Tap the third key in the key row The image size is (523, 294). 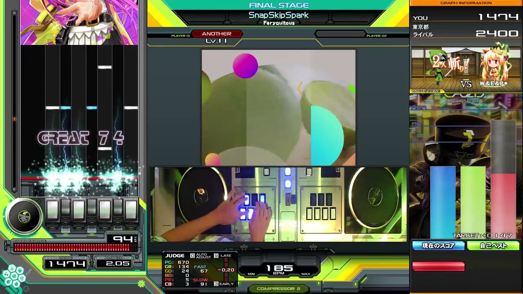[x=79, y=211]
